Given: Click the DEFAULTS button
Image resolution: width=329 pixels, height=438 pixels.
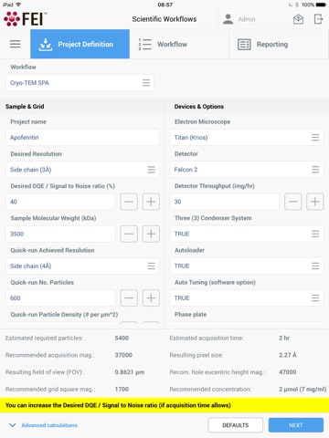Looking at the screenshot, I should tap(236, 425).
